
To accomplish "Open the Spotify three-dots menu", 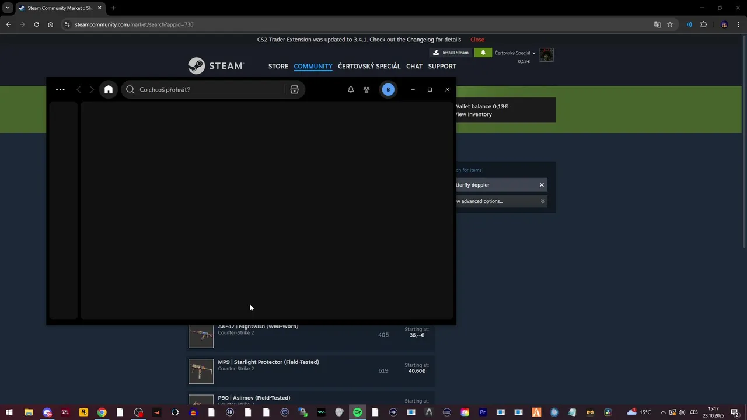I will point(60,90).
